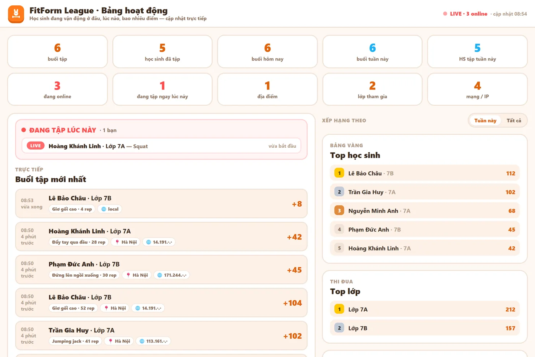Click 'Nguyễn Minh Anh' in Top học sinh
The height and width of the screenshot is (357, 535).
click(x=373, y=211)
